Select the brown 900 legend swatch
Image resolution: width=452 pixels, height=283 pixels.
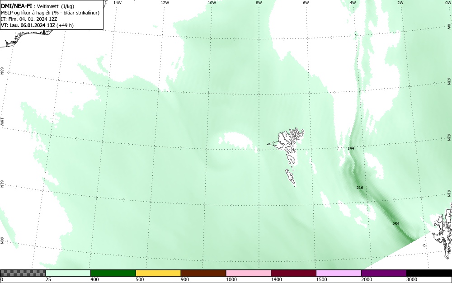(203, 273)
